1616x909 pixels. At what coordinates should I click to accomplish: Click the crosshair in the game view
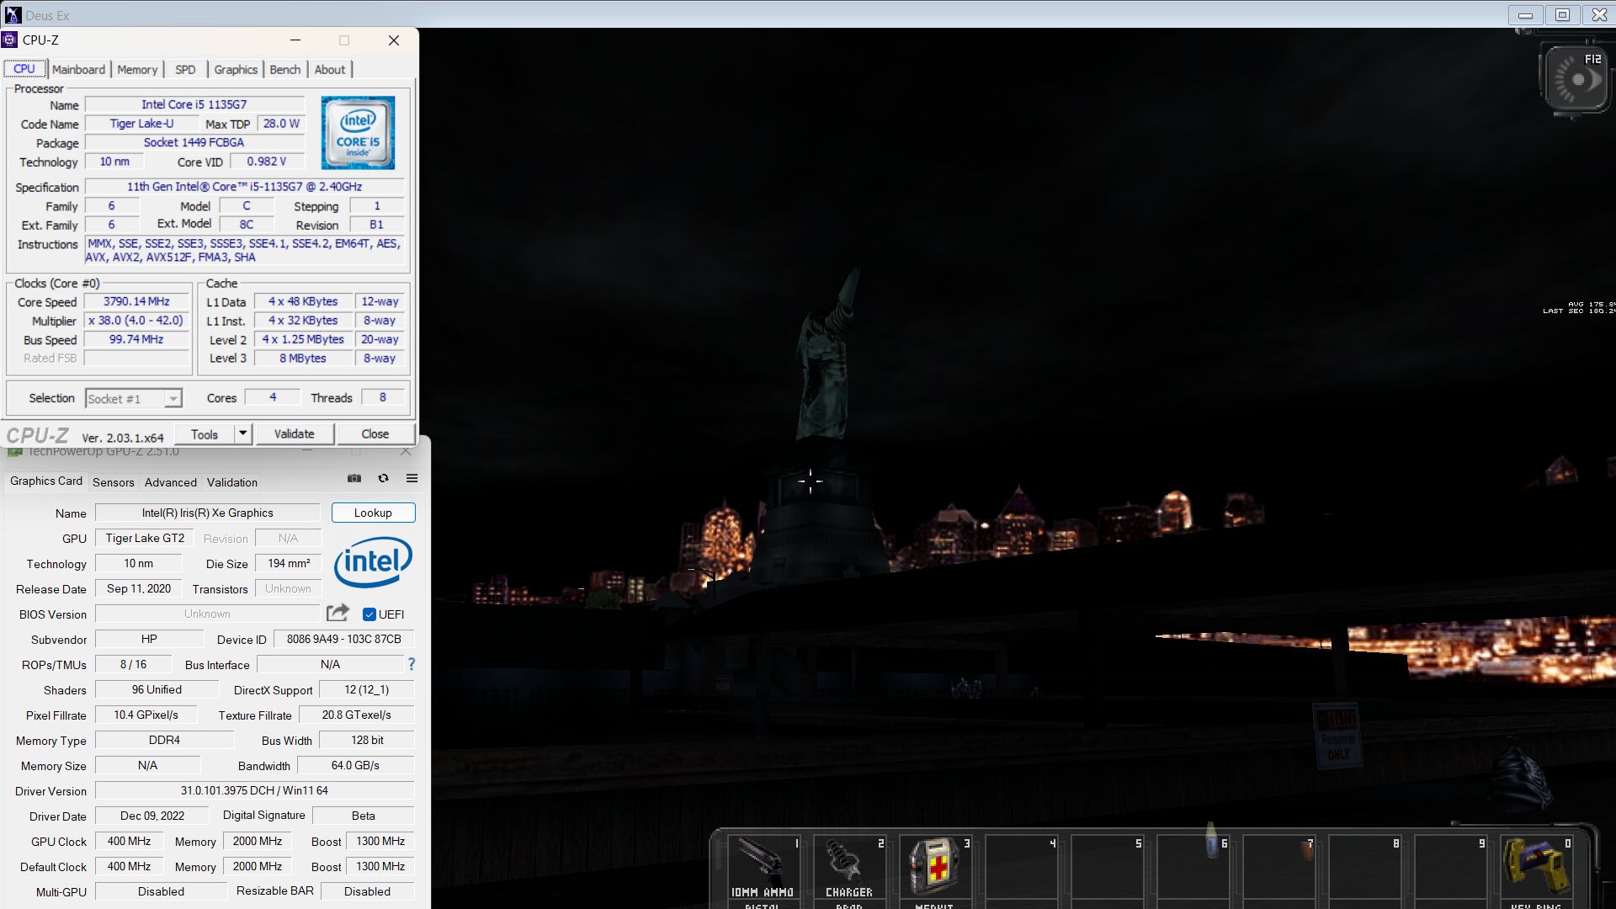click(x=810, y=481)
